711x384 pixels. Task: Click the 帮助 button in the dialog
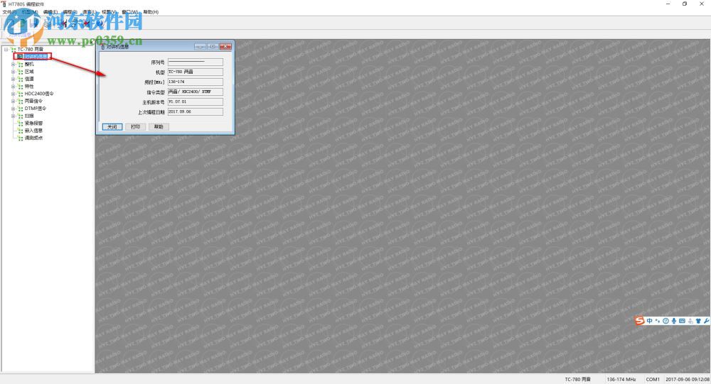(x=159, y=127)
